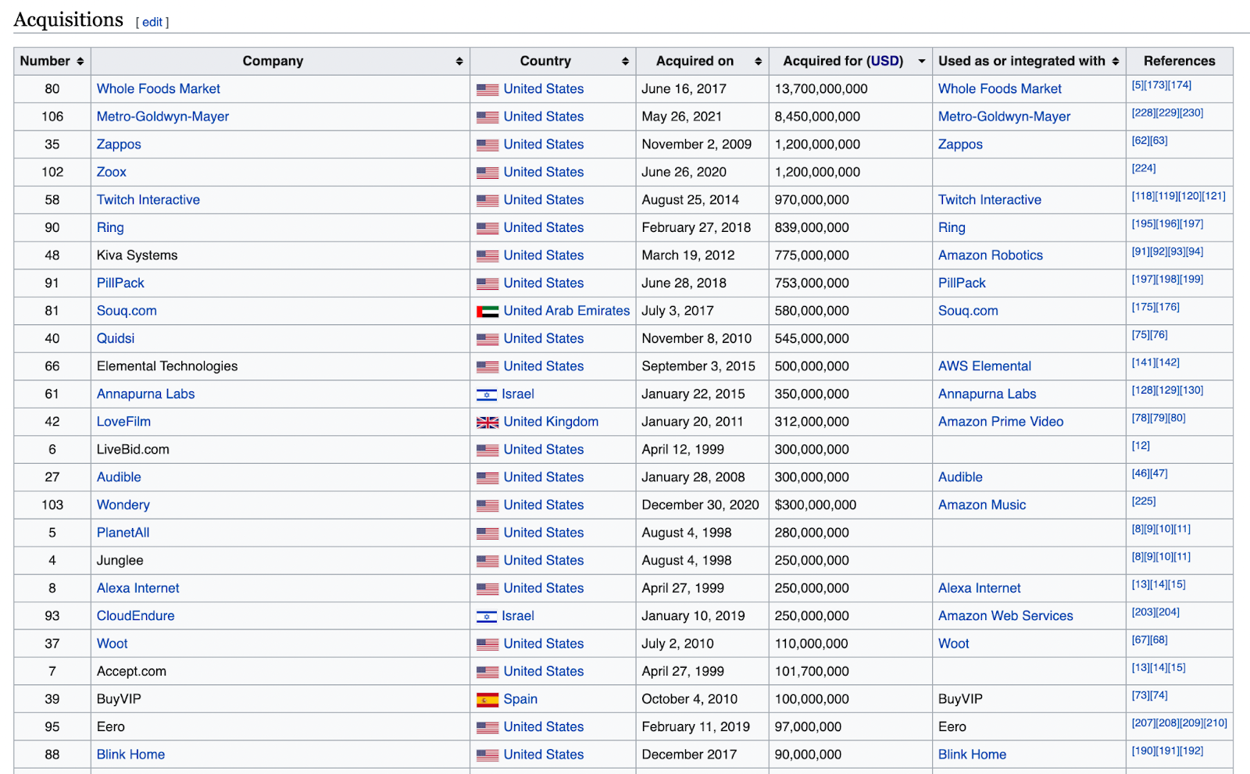
Task: Click the 13,700,000,000 acquisition price
Action: [821, 89]
